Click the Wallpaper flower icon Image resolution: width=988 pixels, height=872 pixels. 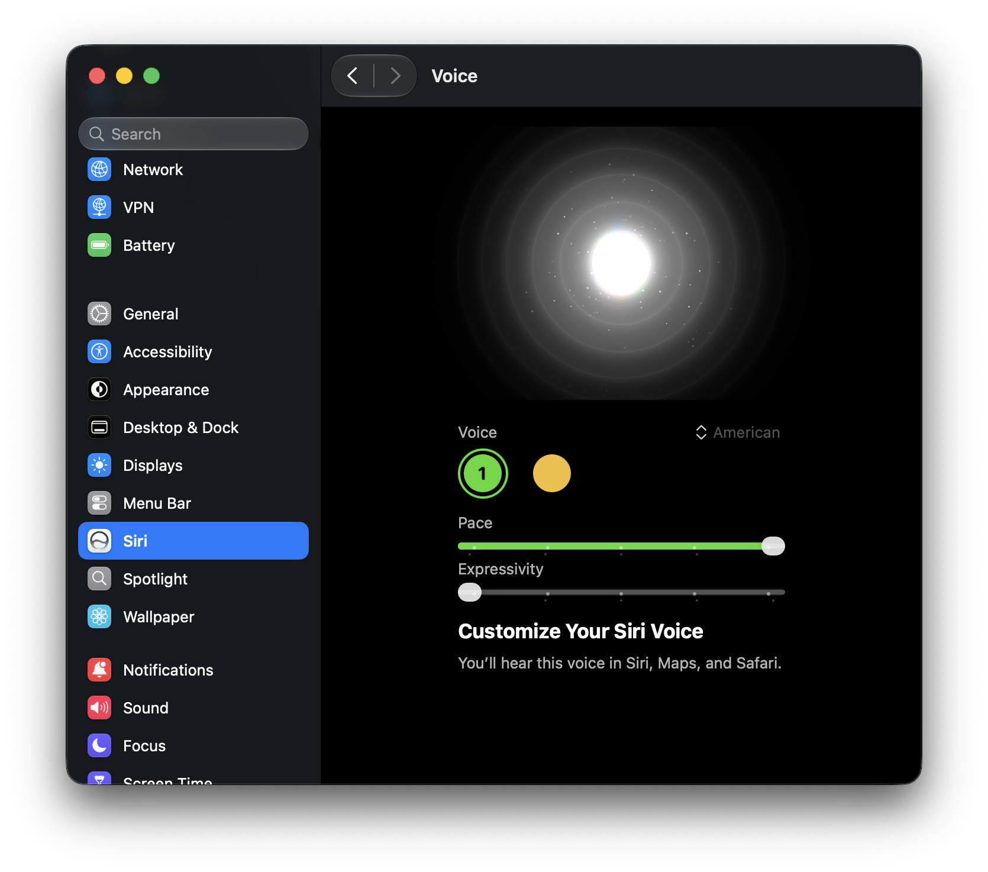pyautogui.click(x=99, y=617)
